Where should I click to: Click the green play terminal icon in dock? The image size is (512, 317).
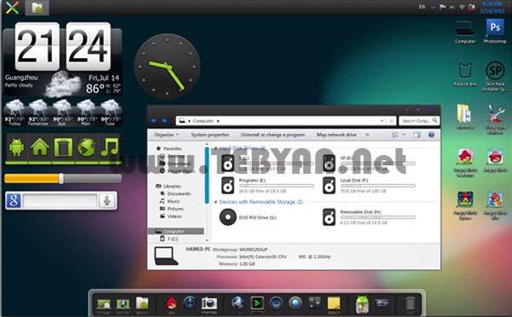point(257,303)
